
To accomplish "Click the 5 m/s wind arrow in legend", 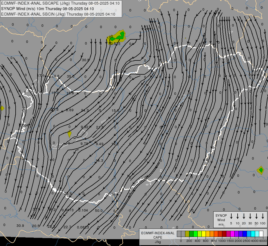I will click(231, 216).
